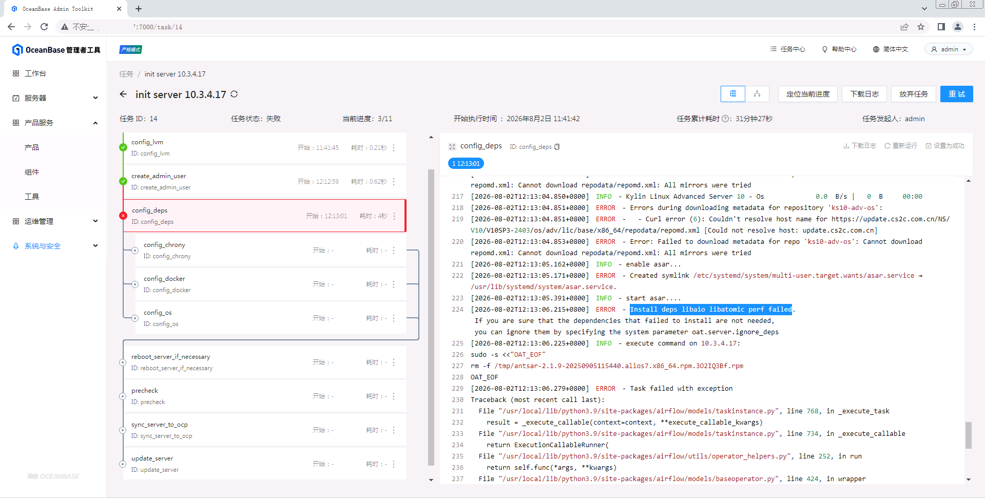Collapse the config_deps log panel icon
This screenshot has width=985, height=498.
[452, 147]
